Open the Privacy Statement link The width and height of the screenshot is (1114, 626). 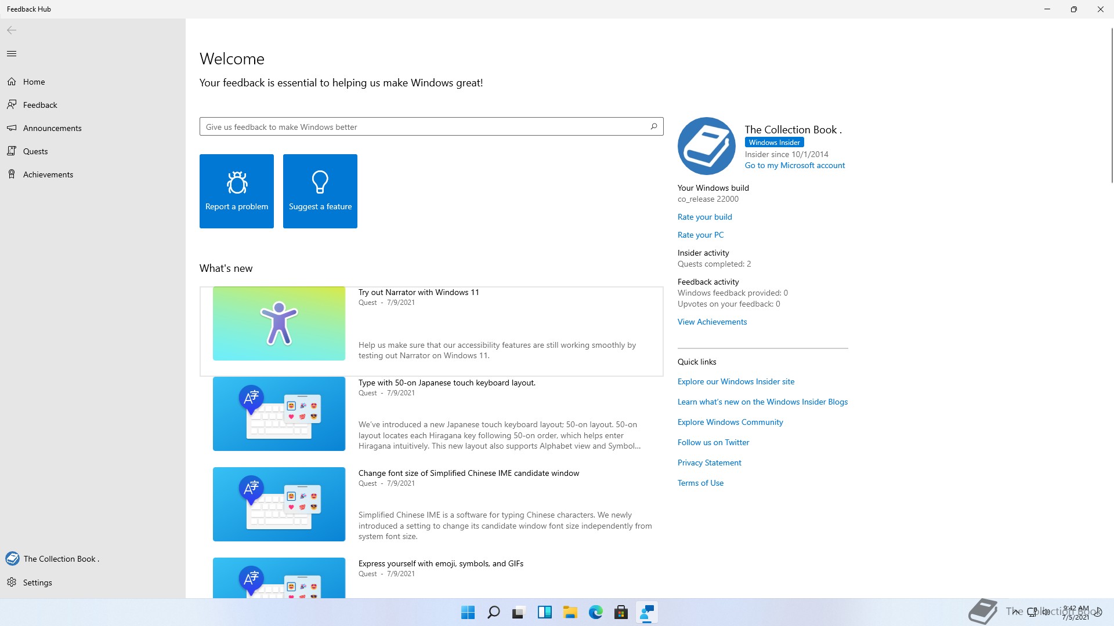pyautogui.click(x=710, y=463)
